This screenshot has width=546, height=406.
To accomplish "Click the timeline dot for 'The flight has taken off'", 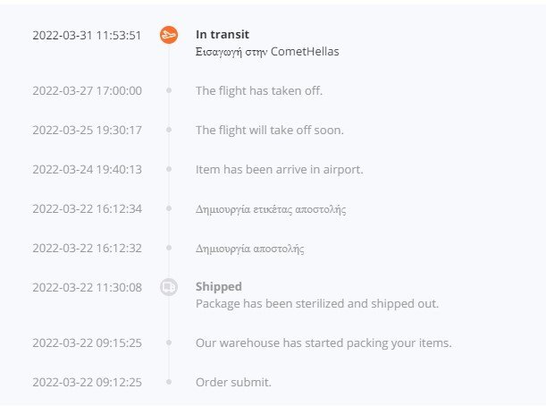I will pyautogui.click(x=169, y=90).
